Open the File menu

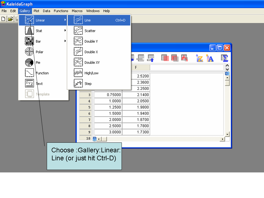click(x=4, y=11)
